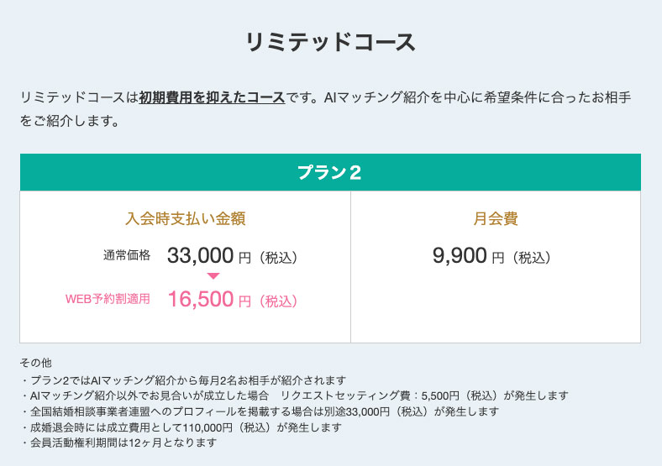Click the 9,900 monthly fee amount
The height and width of the screenshot is (466, 662).
460,256
